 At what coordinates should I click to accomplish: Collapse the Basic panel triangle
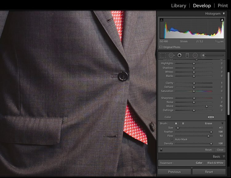pos(224,156)
